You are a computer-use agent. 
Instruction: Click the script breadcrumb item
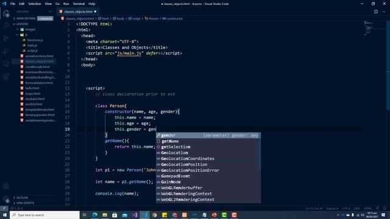point(135,19)
